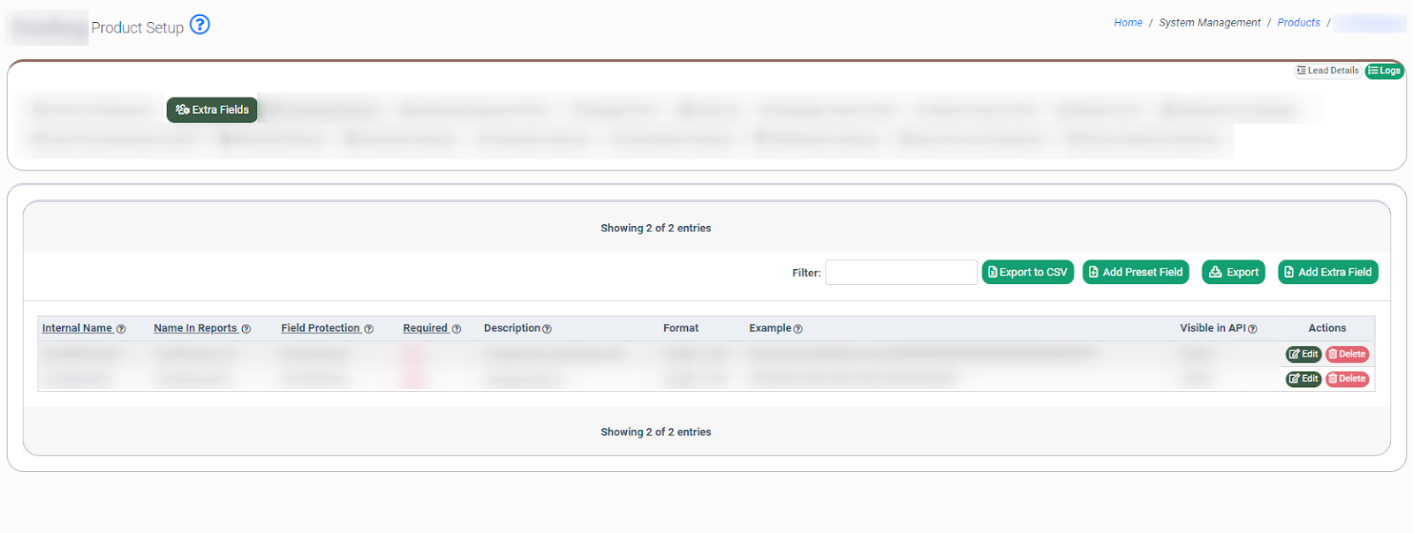The height and width of the screenshot is (533, 1413).
Task: Click the Export button beside Add Extra Field
Action: click(x=1234, y=273)
